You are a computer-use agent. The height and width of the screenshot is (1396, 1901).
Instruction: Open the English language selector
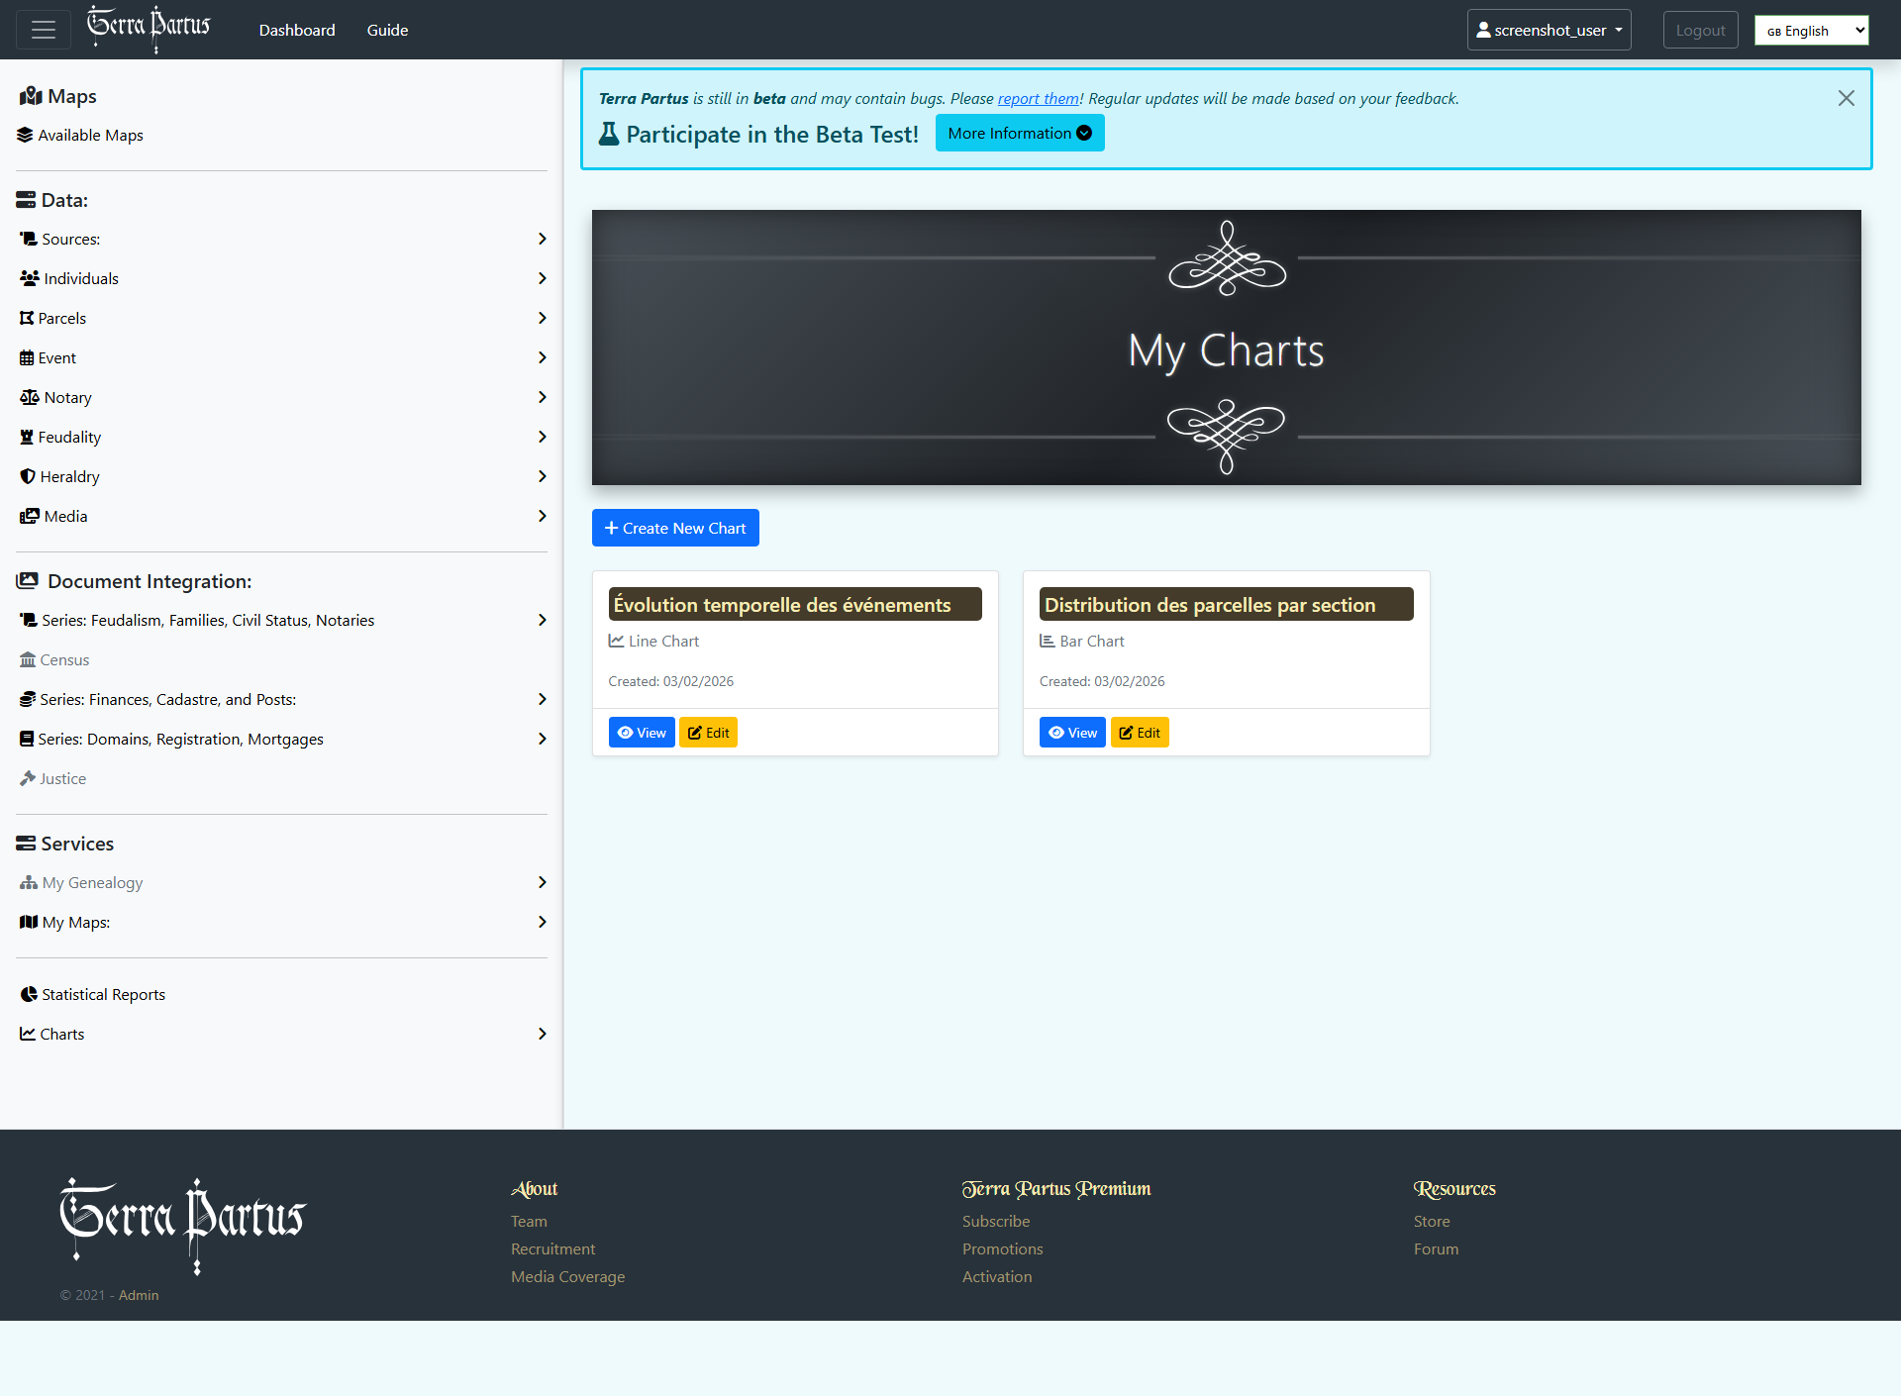1811,31
